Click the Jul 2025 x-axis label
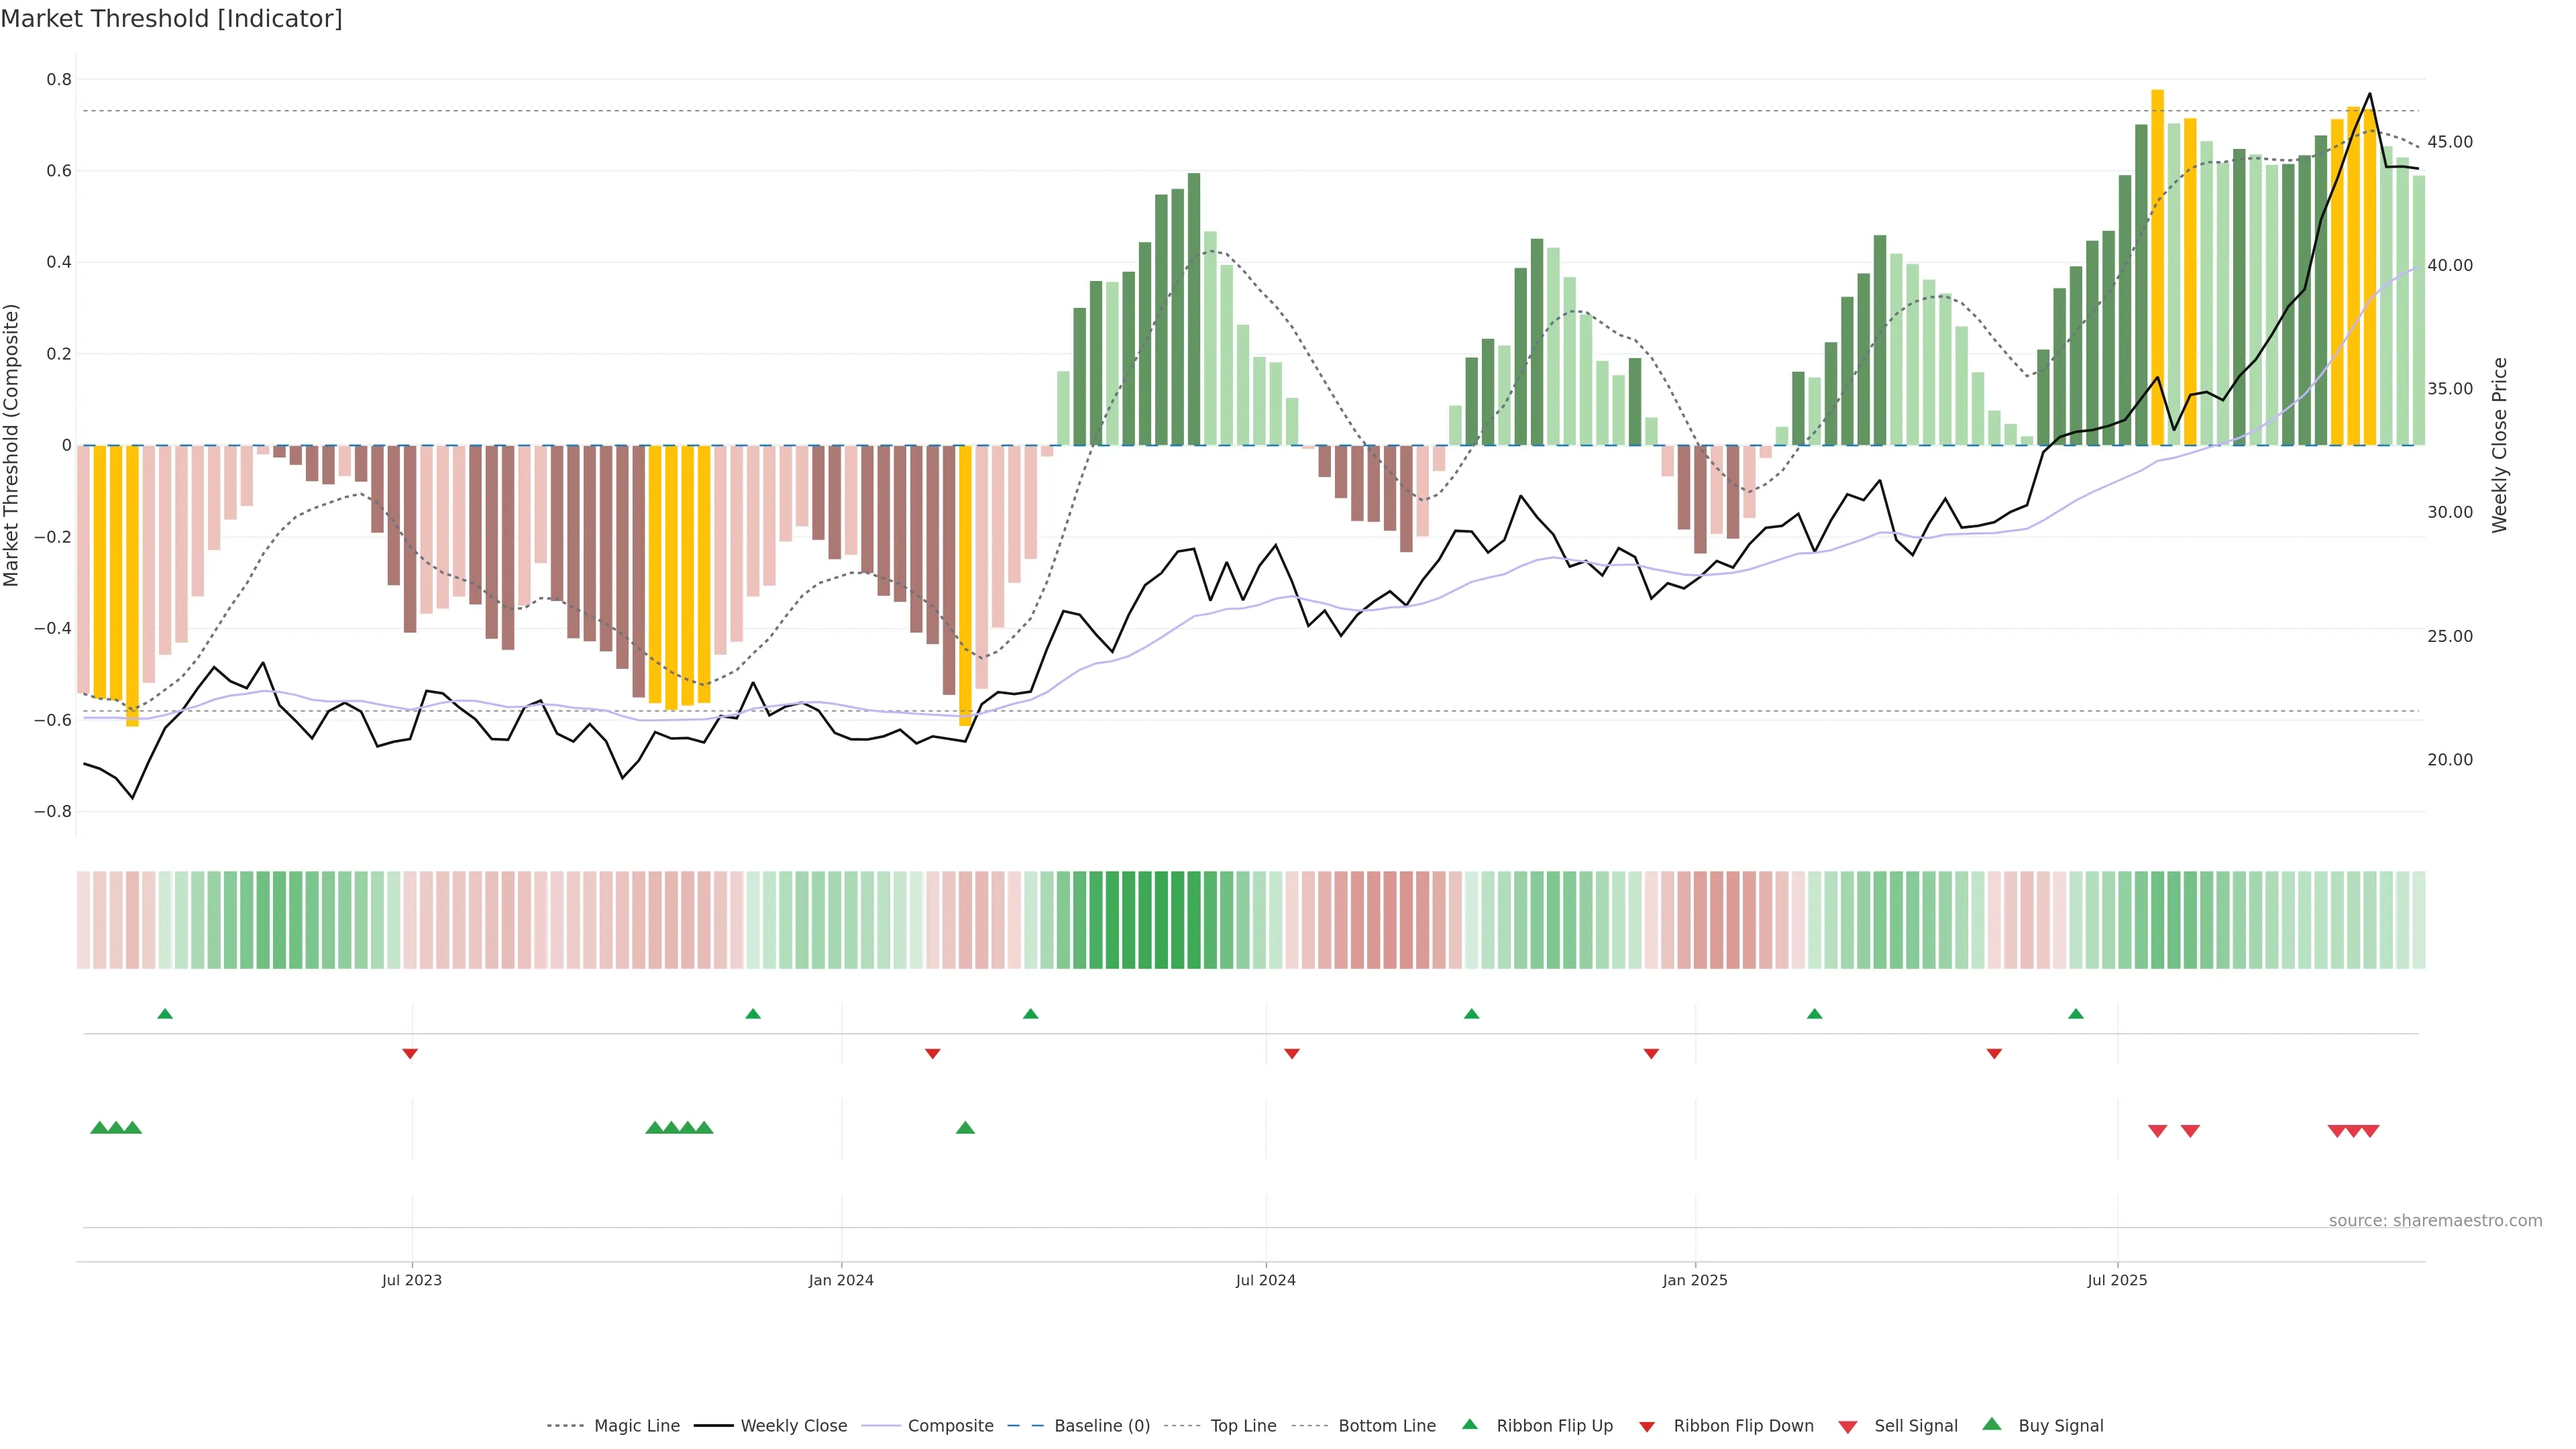Image resolution: width=2576 pixels, height=1449 pixels. (2117, 1280)
